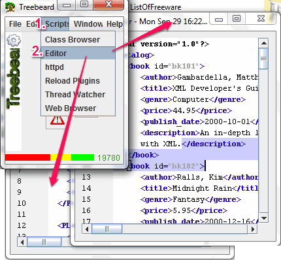Image resolution: width=281 pixels, height=260 pixels.
Task: Click the red-yellow-green memory usage bar
Action: tap(50, 157)
